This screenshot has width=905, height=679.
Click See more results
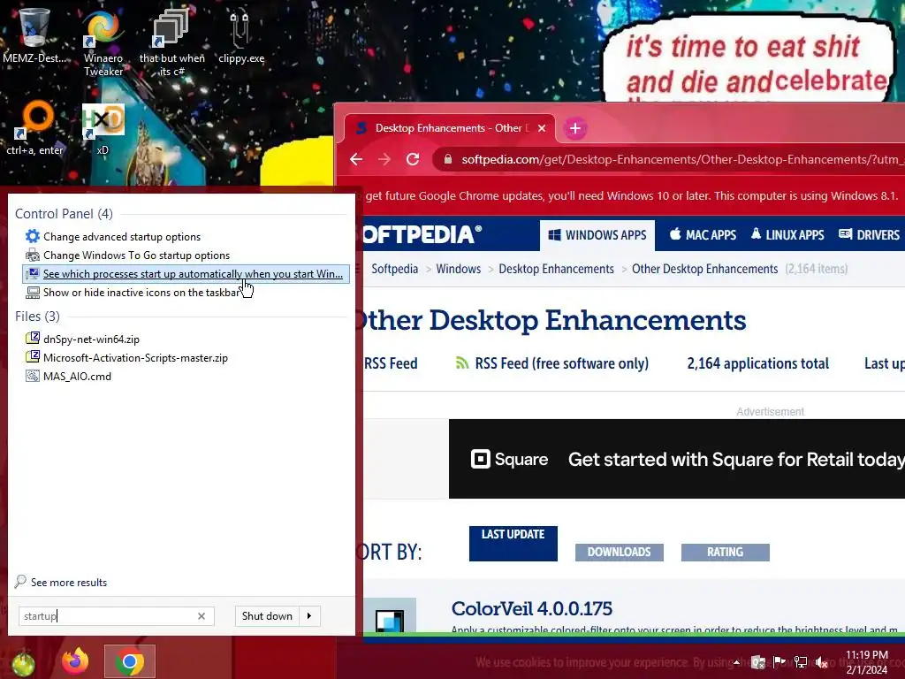[x=69, y=583]
